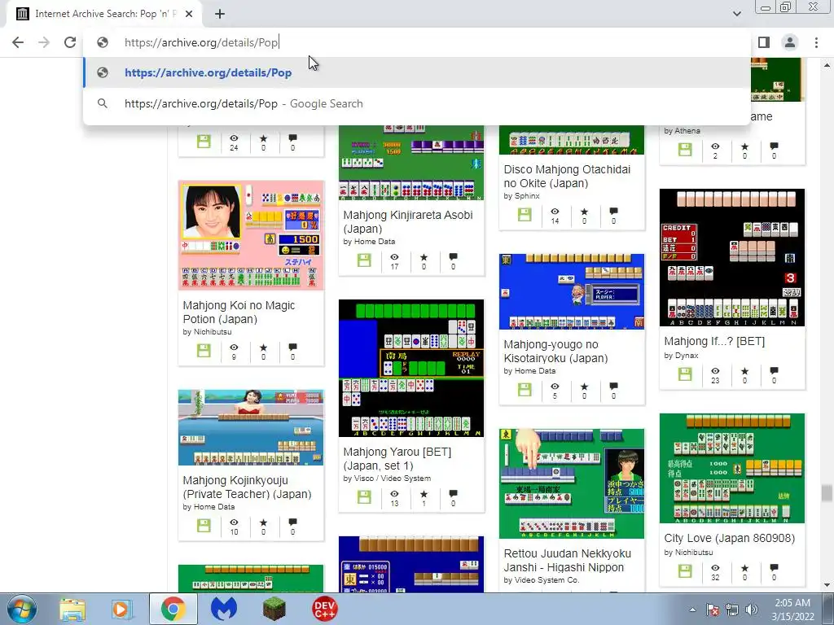The image size is (834, 625).
Task: Toggle the Chrome side panel
Action: 764,42
